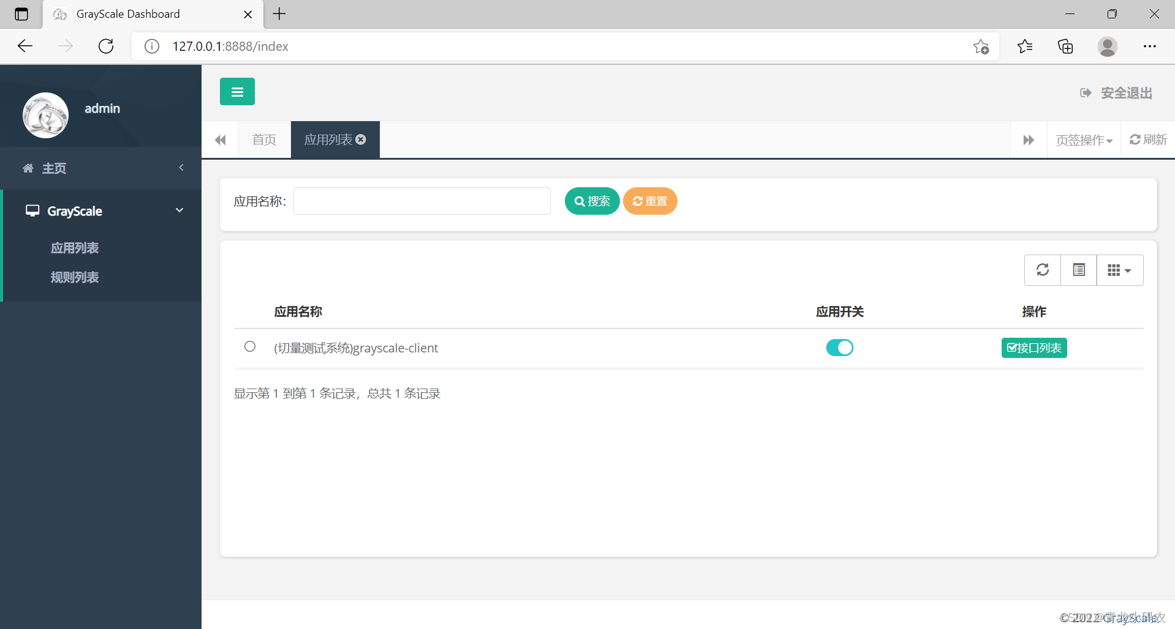Click 安全退出 to log out
Viewport: 1175px width, 629px height.
coord(1116,93)
